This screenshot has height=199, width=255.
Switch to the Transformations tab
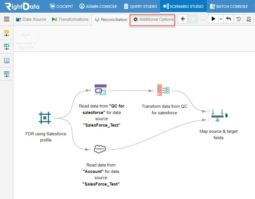pos(70,19)
